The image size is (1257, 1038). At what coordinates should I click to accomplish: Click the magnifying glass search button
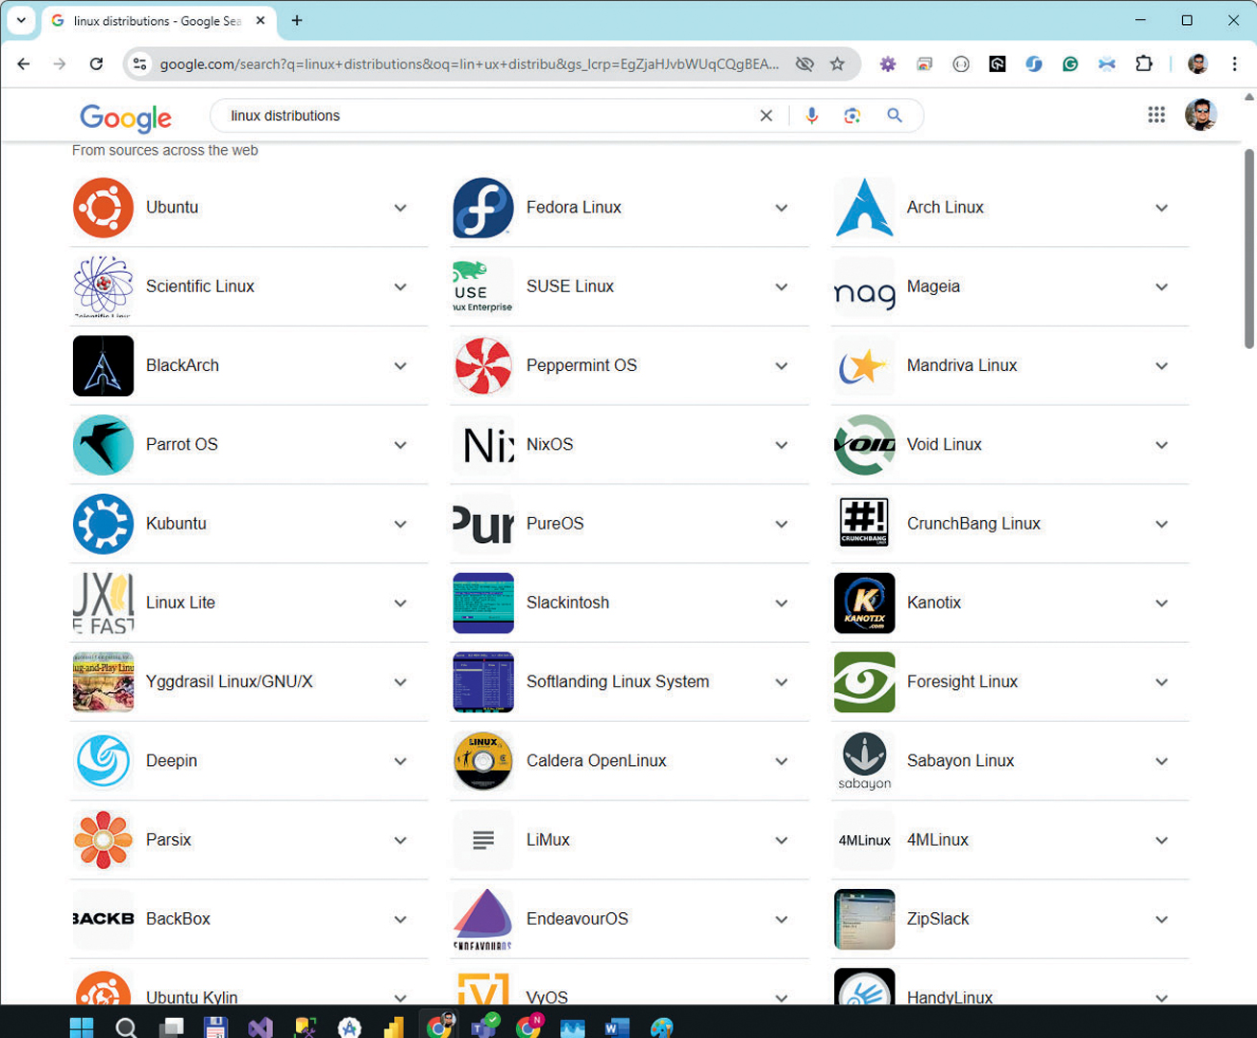click(x=895, y=115)
